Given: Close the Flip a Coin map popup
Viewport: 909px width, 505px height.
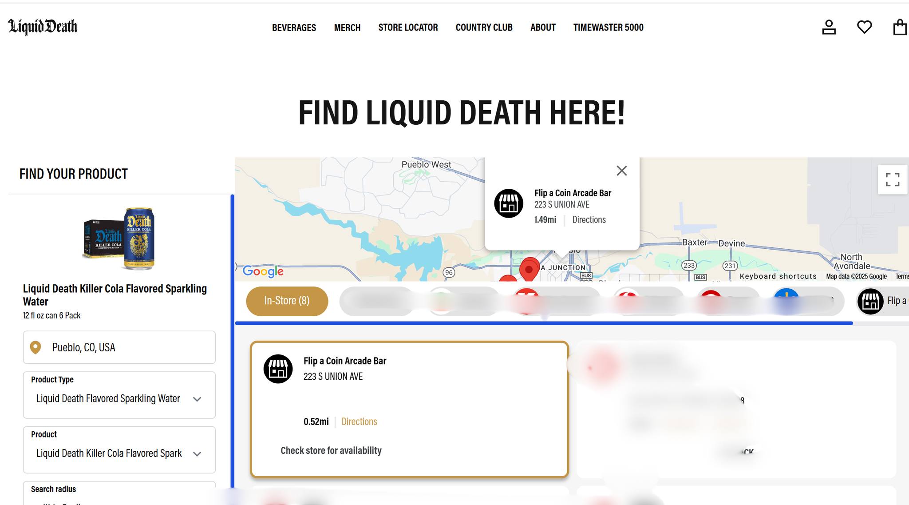Looking at the screenshot, I should (x=621, y=171).
